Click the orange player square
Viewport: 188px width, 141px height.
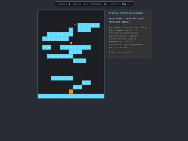coord(71,92)
